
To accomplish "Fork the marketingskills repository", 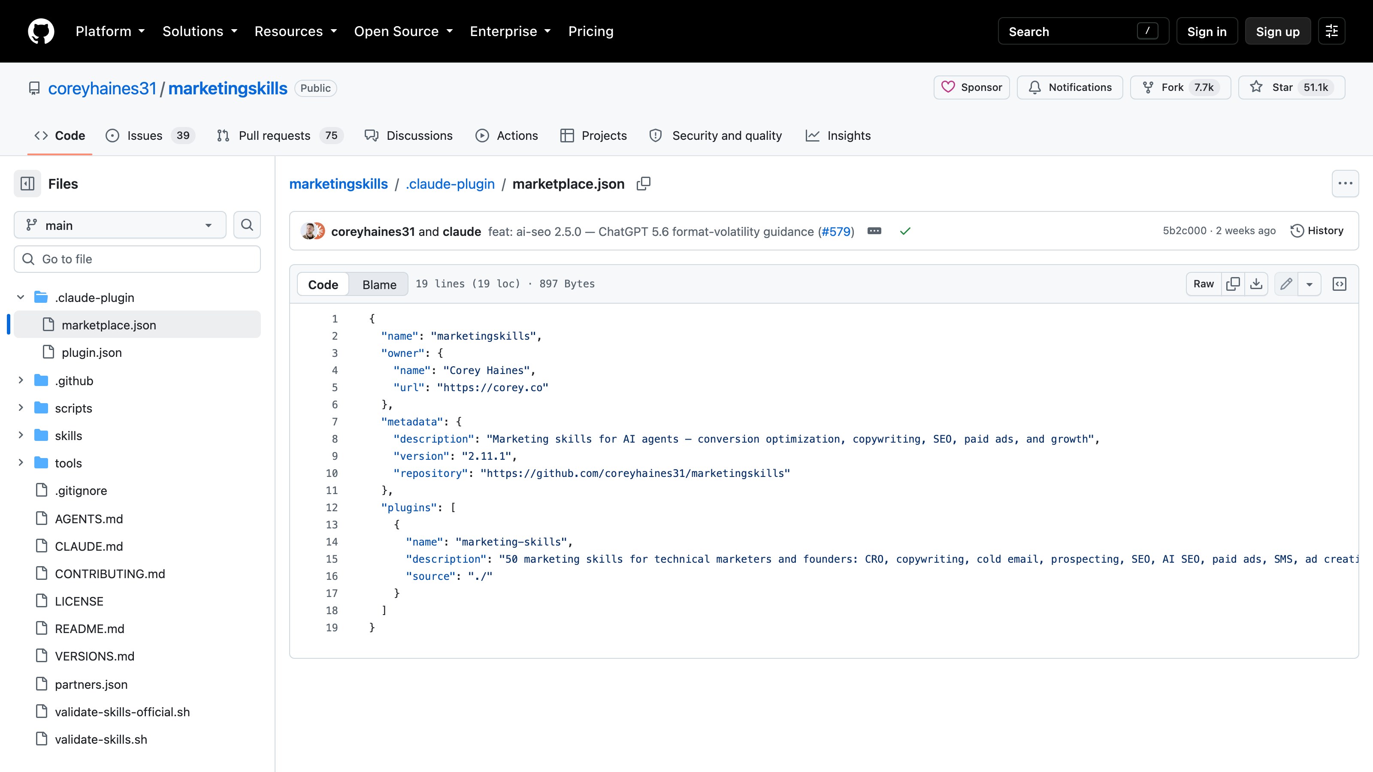I will coord(1181,87).
